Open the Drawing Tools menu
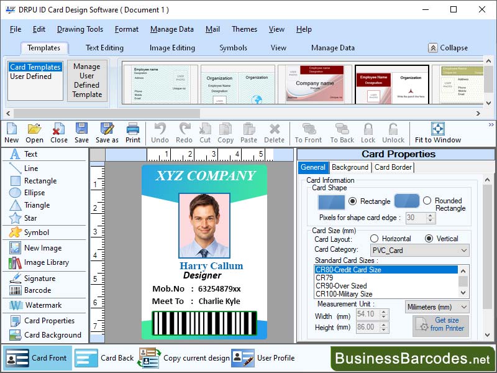The width and height of the screenshot is (497, 373). (80, 29)
